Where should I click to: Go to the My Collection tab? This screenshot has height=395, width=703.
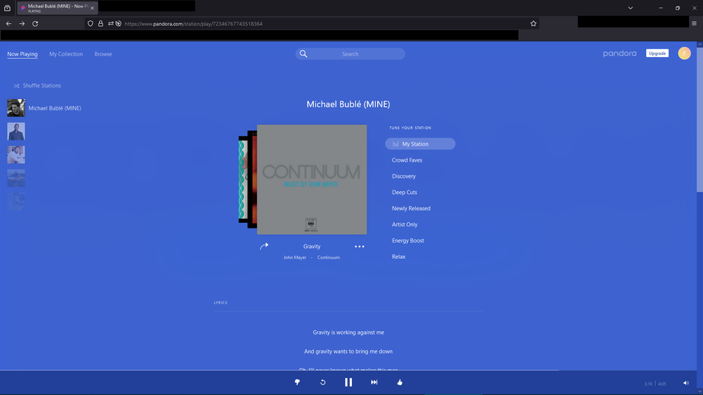(x=66, y=54)
